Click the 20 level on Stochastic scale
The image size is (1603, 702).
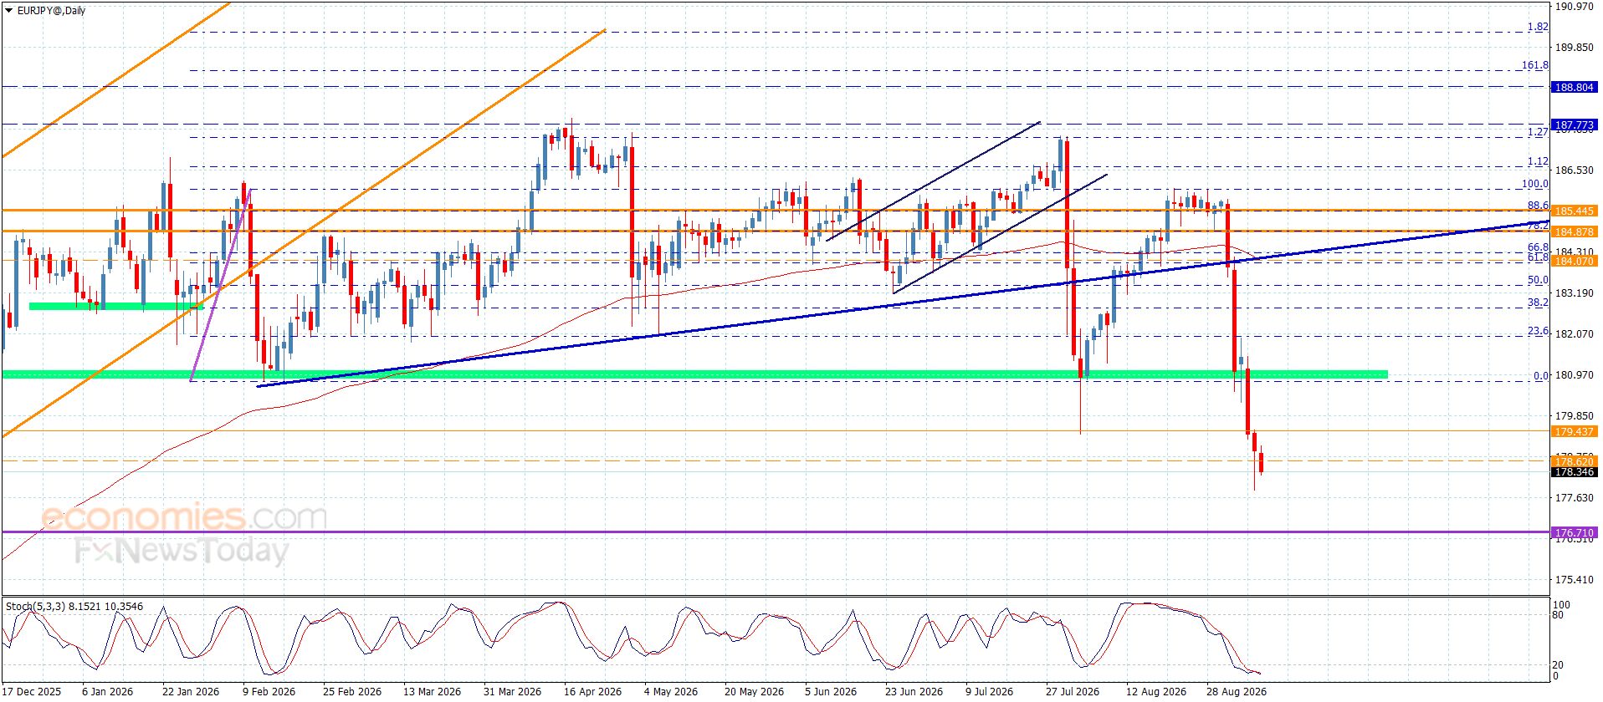(x=1558, y=665)
